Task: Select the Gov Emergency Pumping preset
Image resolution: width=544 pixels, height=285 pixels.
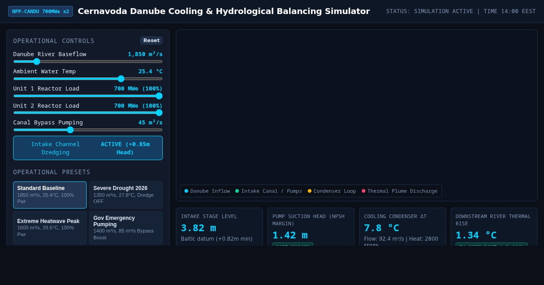Action: (126, 228)
